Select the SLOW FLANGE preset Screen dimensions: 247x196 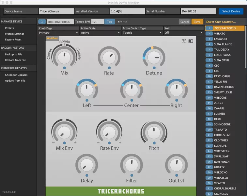[225, 44]
